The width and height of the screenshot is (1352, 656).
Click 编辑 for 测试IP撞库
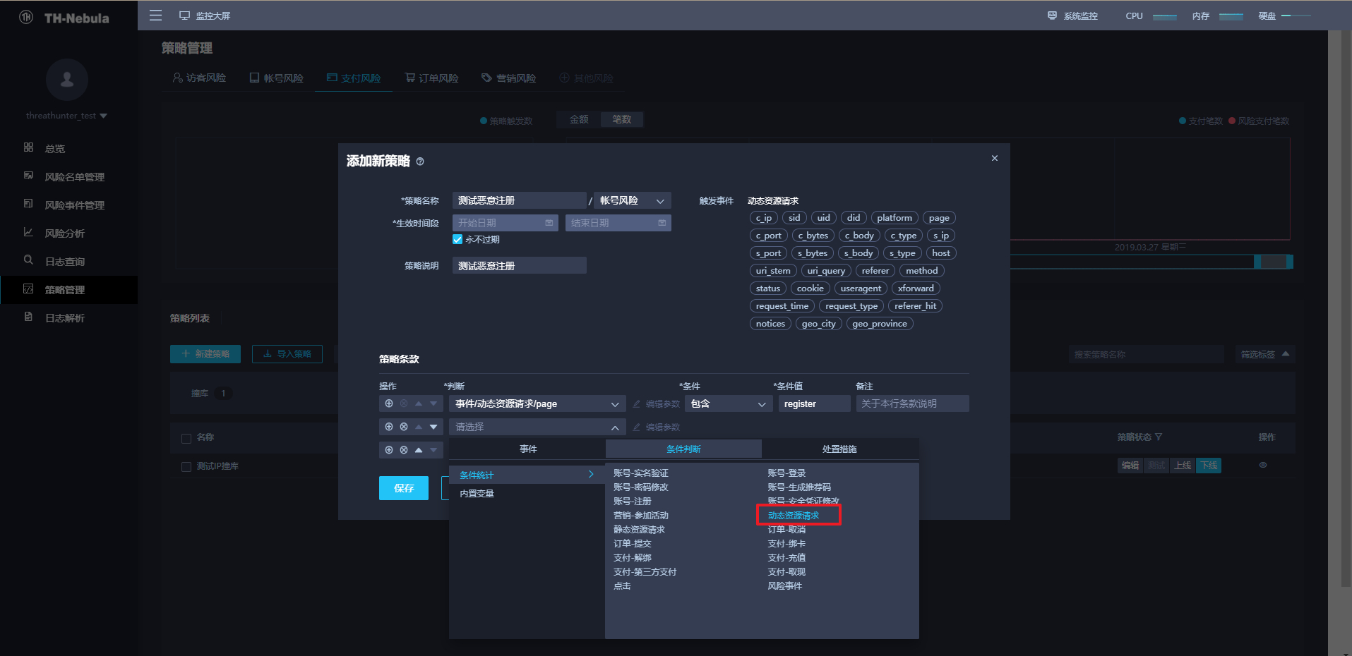pos(1130,466)
